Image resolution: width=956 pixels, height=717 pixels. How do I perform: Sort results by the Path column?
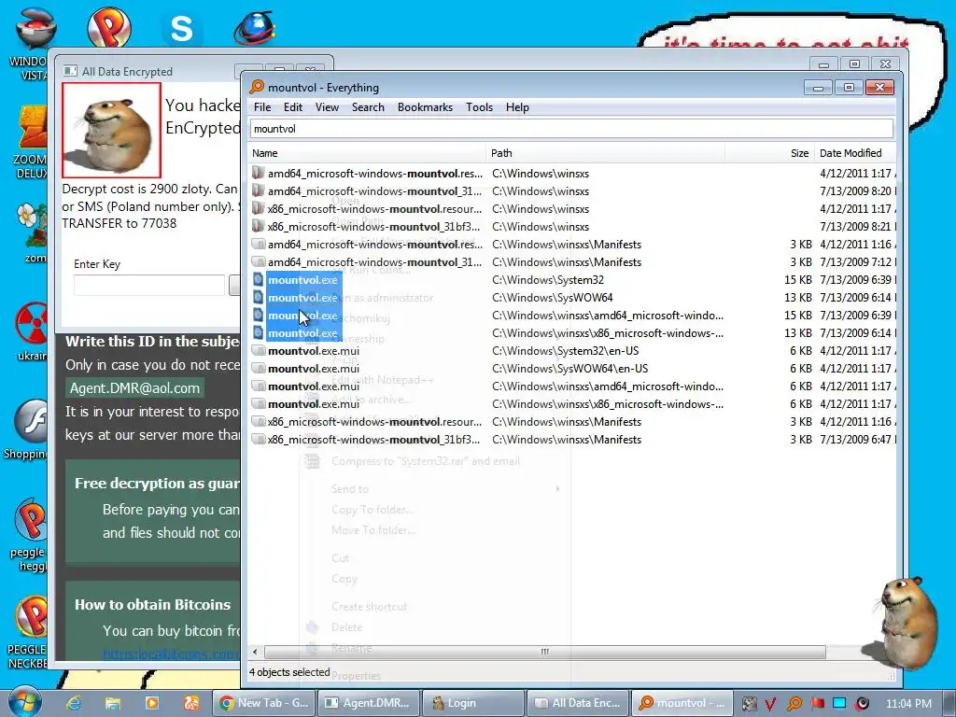pos(605,153)
